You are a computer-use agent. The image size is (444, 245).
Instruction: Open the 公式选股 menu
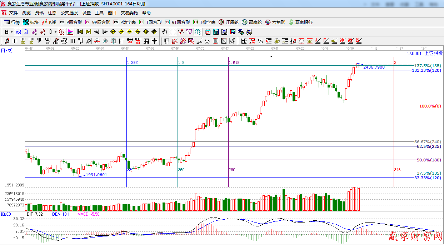coord(69,12)
